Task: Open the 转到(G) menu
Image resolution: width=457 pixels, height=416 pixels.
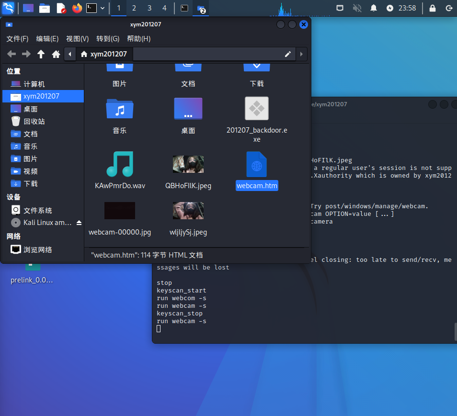Action: [108, 39]
